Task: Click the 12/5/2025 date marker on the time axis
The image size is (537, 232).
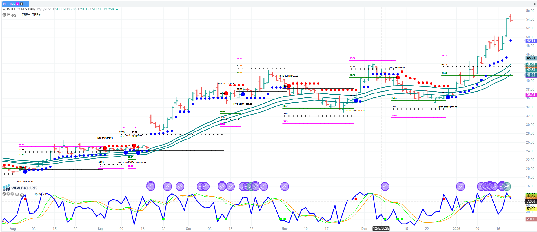Action: point(381,229)
